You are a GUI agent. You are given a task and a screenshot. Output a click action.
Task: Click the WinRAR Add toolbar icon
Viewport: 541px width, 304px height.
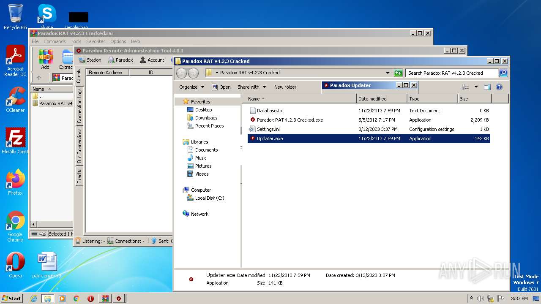(45, 60)
